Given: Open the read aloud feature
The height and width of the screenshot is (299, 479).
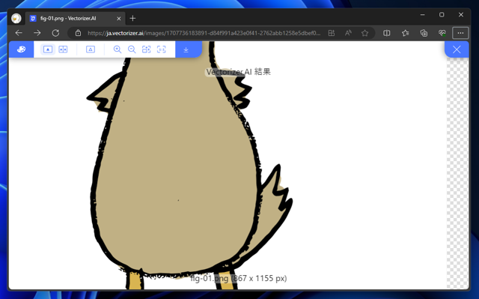Looking at the screenshot, I should coord(348,33).
